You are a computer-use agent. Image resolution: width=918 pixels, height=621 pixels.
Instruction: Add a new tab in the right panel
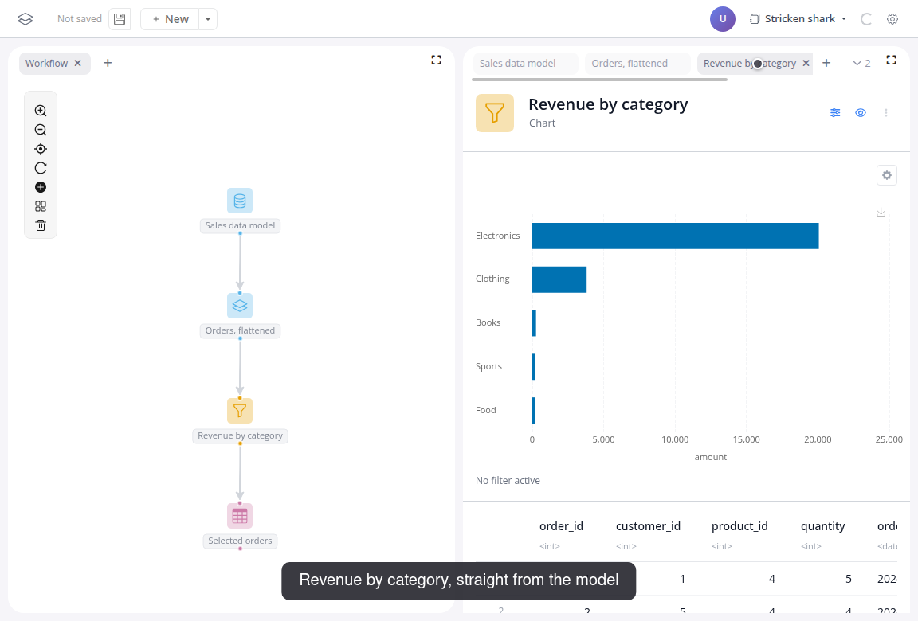click(x=826, y=63)
